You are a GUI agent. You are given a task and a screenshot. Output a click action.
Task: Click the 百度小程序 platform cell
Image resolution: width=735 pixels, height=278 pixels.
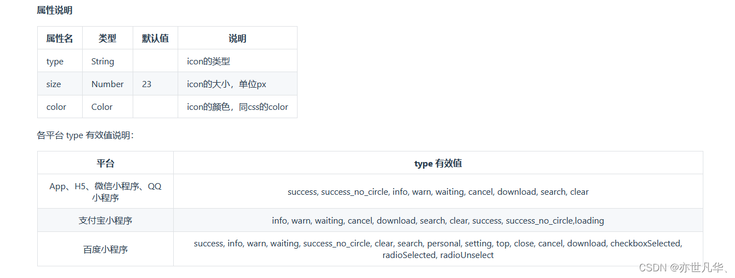(x=105, y=250)
